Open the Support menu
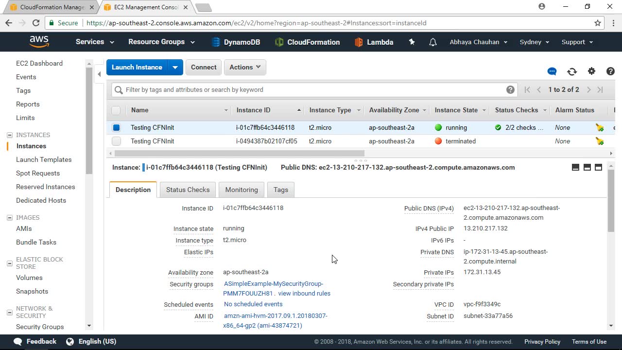622x350 pixels. pyautogui.click(x=577, y=42)
